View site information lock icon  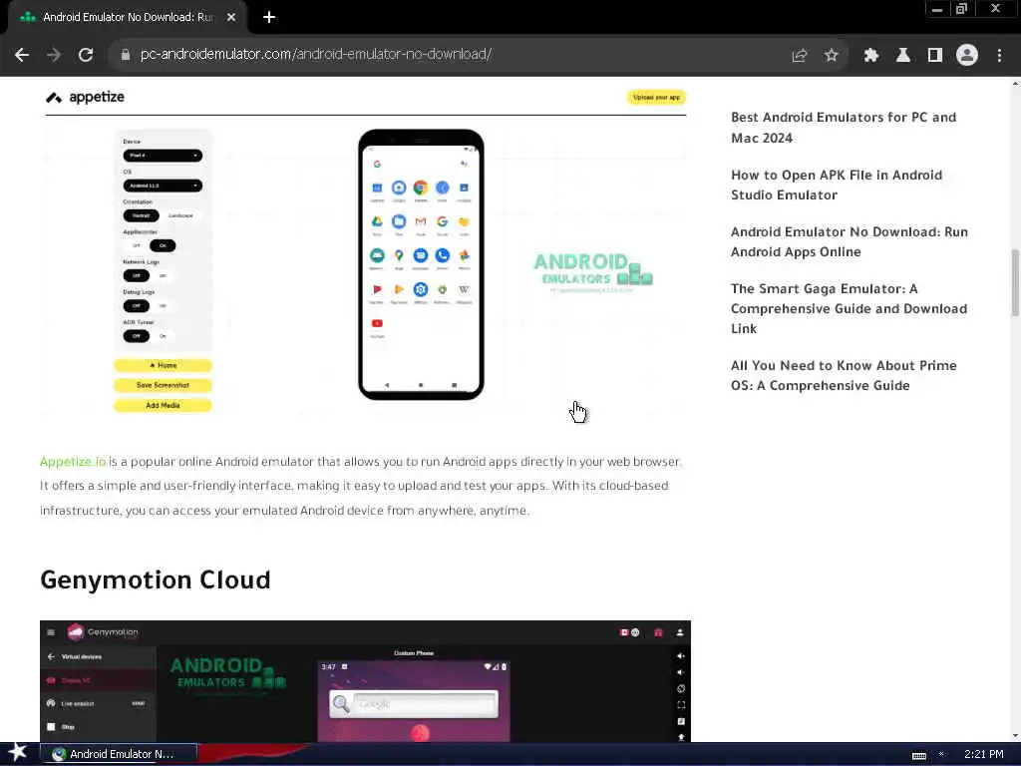(x=126, y=55)
